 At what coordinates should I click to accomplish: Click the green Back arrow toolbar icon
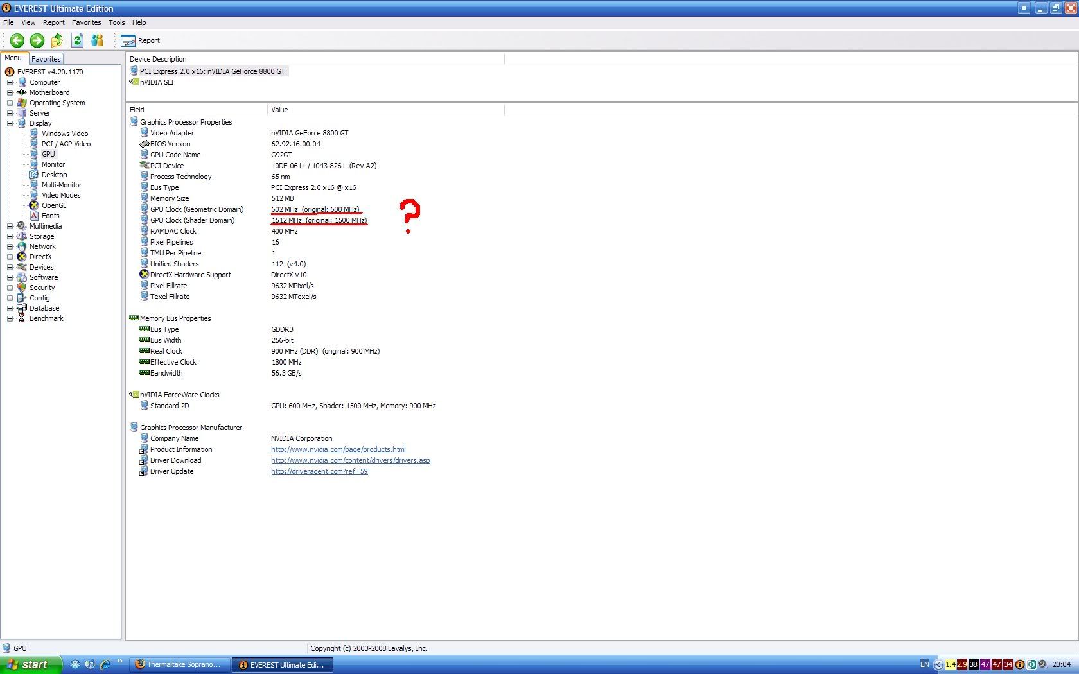coord(17,40)
